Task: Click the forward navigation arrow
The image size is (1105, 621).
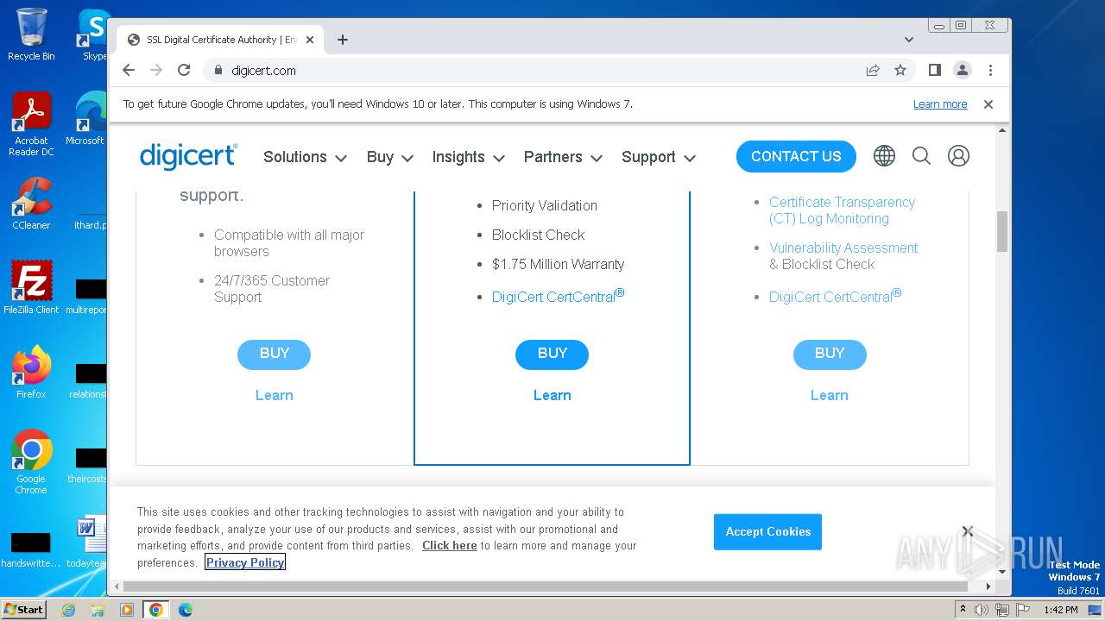Action: (156, 70)
